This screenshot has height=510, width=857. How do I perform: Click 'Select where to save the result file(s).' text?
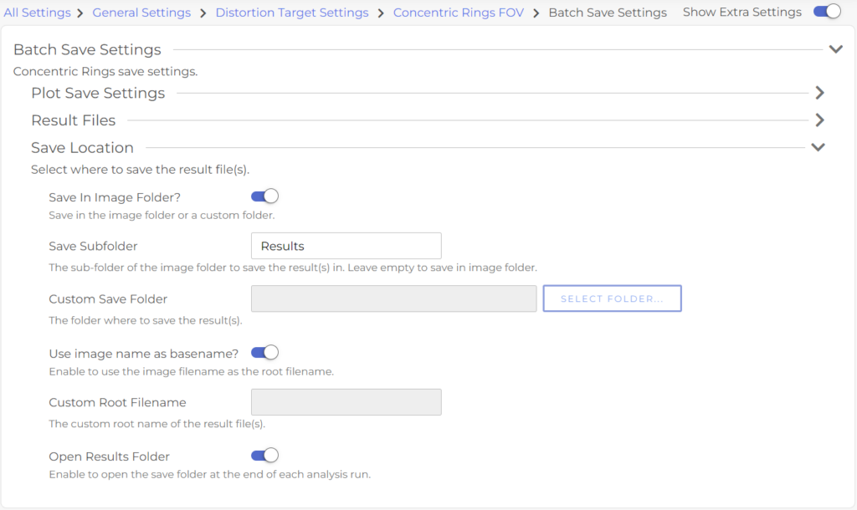(140, 170)
